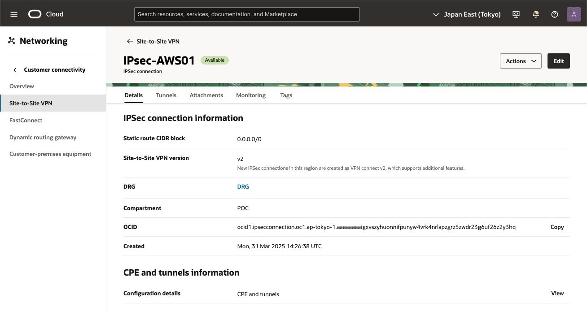Image resolution: width=587 pixels, height=311 pixels.
Task: Open the user profile avatar
Action: (574, 14)
